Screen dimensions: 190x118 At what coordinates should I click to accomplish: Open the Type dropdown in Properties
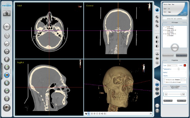click(x=172, y=65)
